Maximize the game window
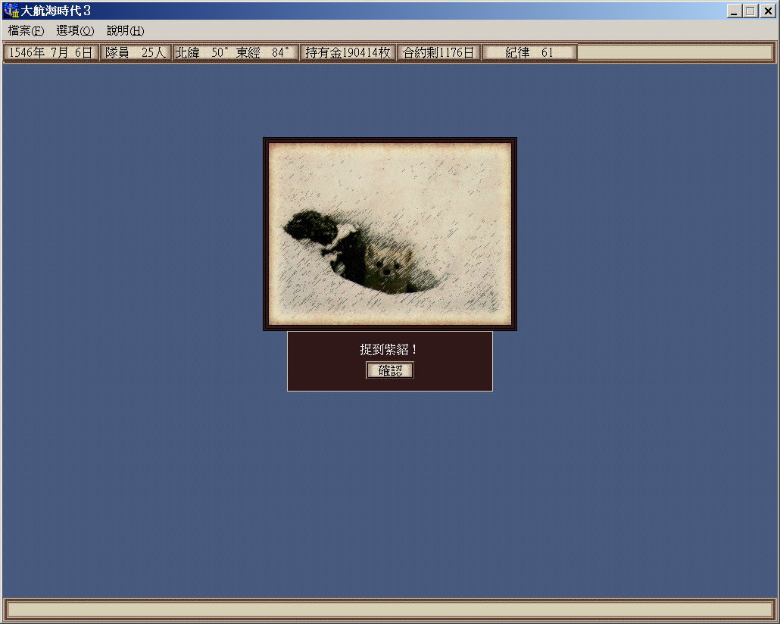 tap(750, 11)
